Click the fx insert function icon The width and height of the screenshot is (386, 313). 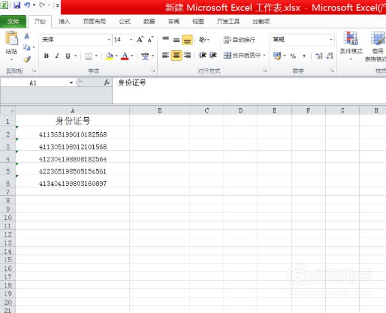click(x=107, y=83)
